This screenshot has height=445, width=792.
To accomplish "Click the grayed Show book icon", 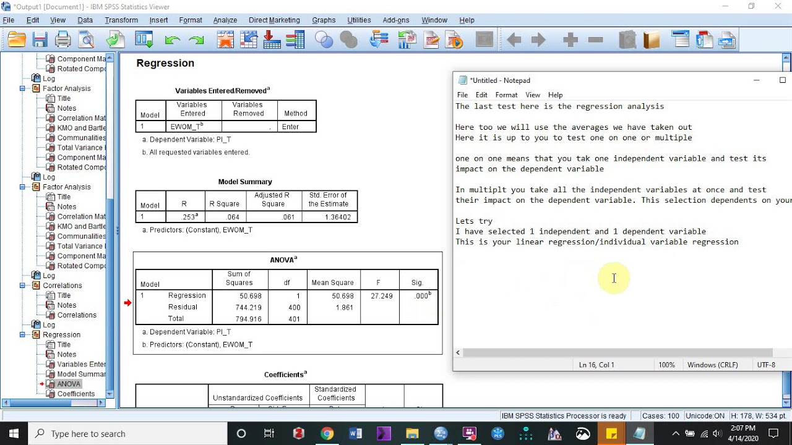I will tap(627, 41).
